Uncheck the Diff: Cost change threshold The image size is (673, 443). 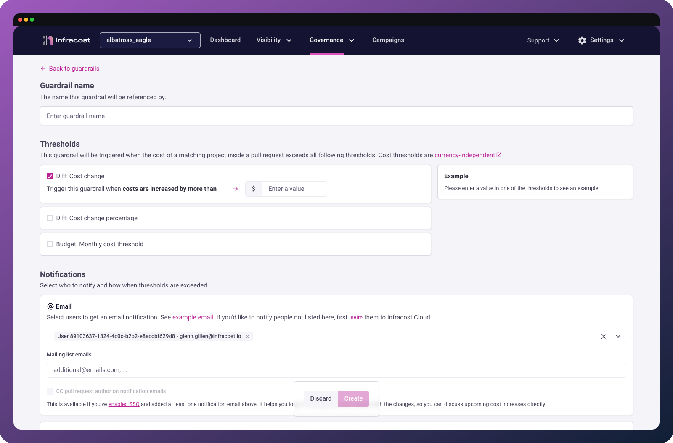pyautogui.click(x=50, y=176)
